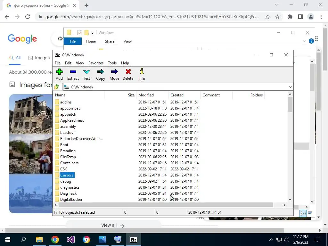Sort list by Size column header

coord(120,95)
